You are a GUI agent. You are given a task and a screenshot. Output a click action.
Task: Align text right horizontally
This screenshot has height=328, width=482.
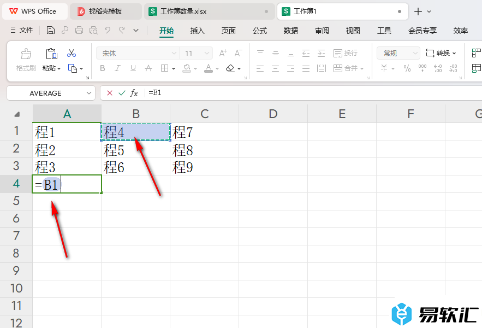[291, 68]
